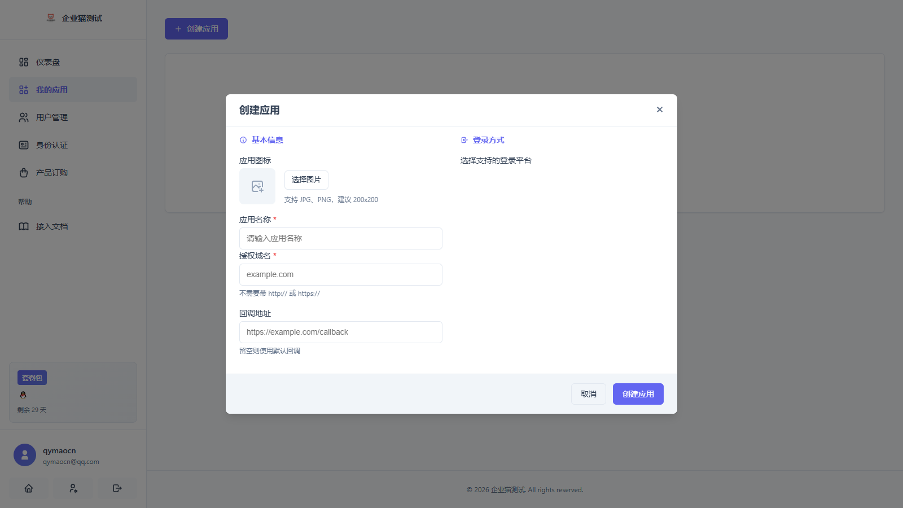
Task: Click the 剩余 29 天 text
Action: pos(32,410)
